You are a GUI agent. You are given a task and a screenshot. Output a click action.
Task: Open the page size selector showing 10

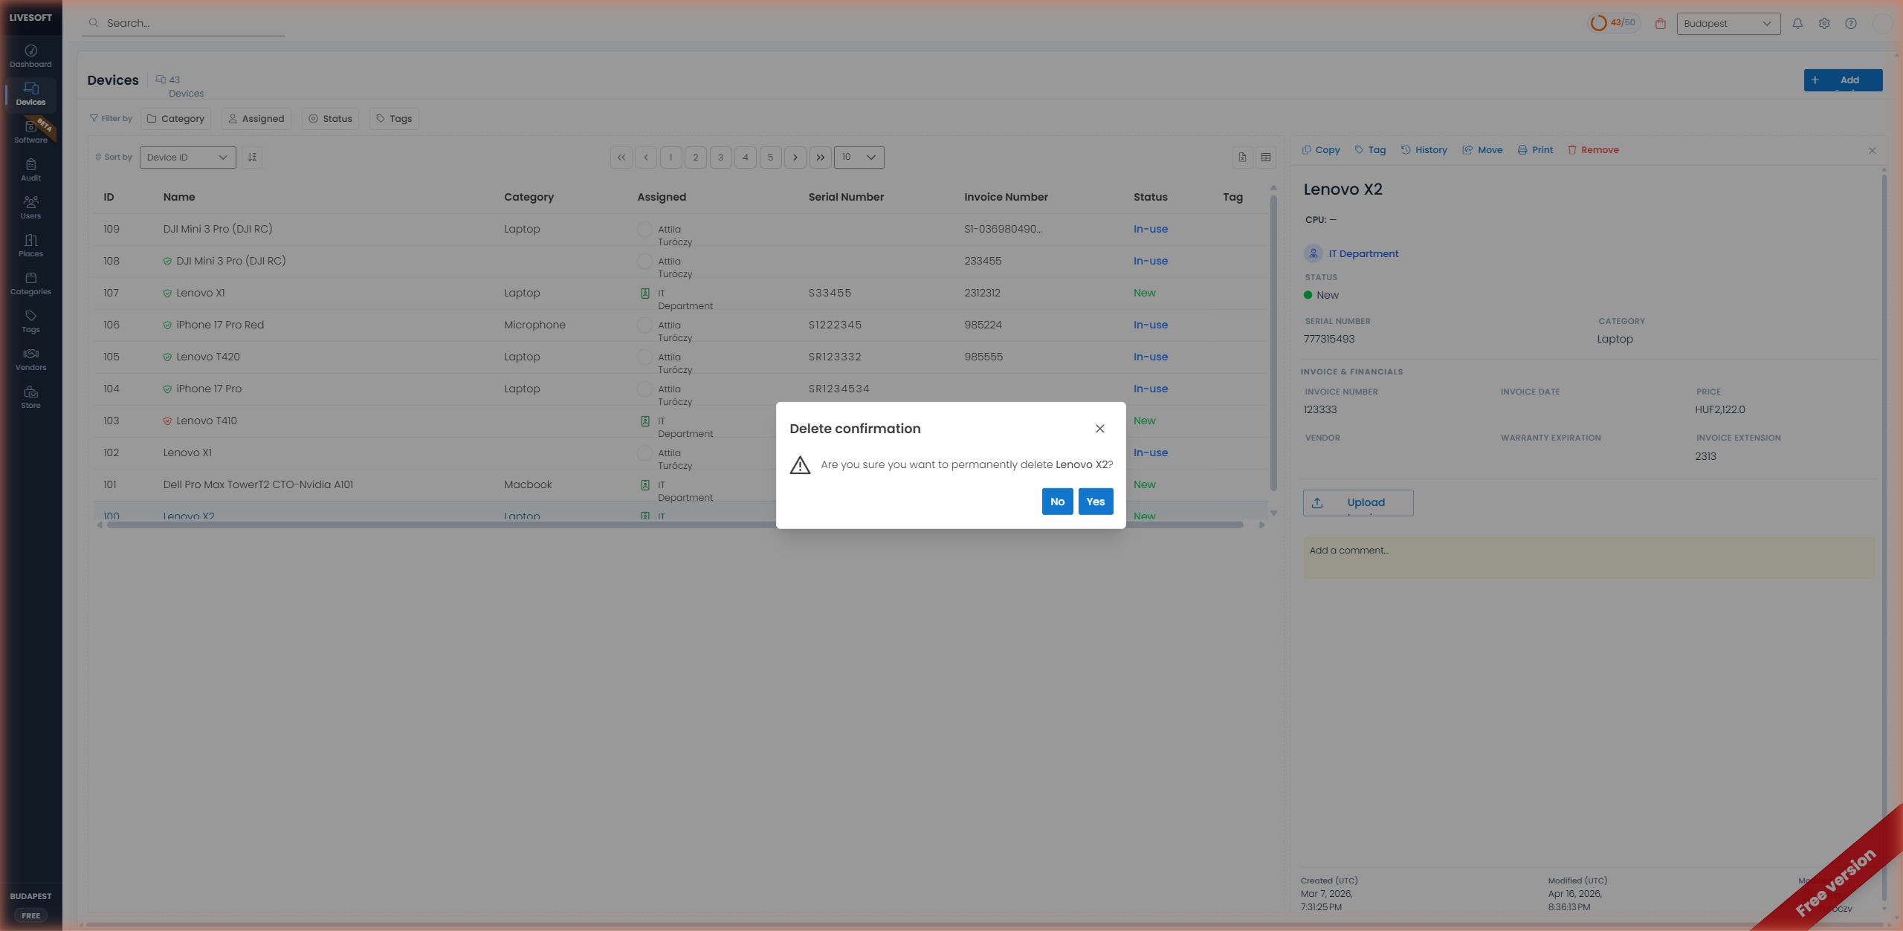click(857, 157)
